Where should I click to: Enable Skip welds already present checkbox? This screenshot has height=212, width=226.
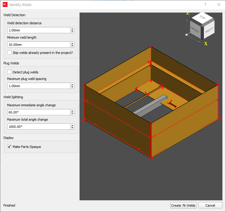point(9,52)
